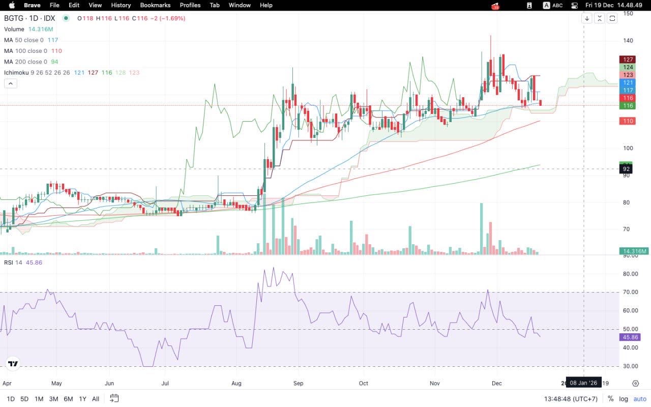Click the collapse pane arrows icon
Screen dimensions: 651x407
coord(600,18)
